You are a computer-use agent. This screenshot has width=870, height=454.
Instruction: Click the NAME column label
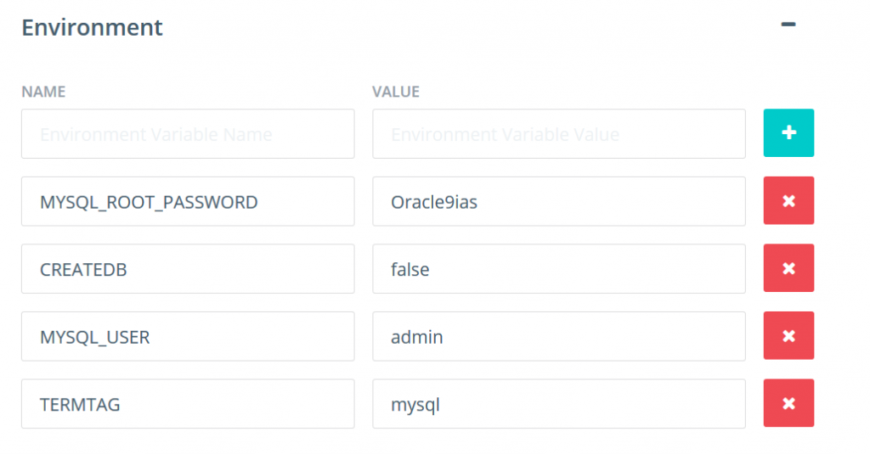[43, 92]
